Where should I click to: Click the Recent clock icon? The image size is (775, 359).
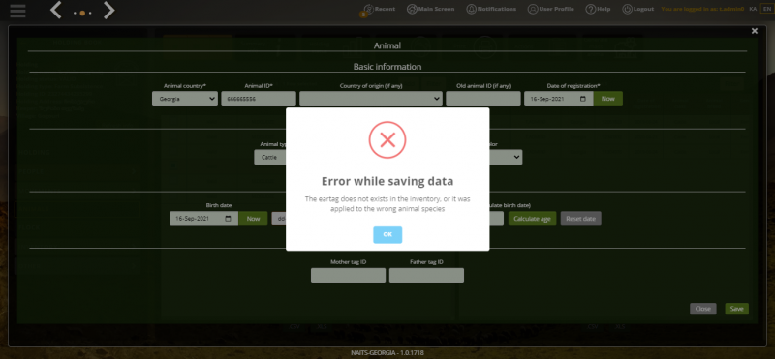pos(369,9)
